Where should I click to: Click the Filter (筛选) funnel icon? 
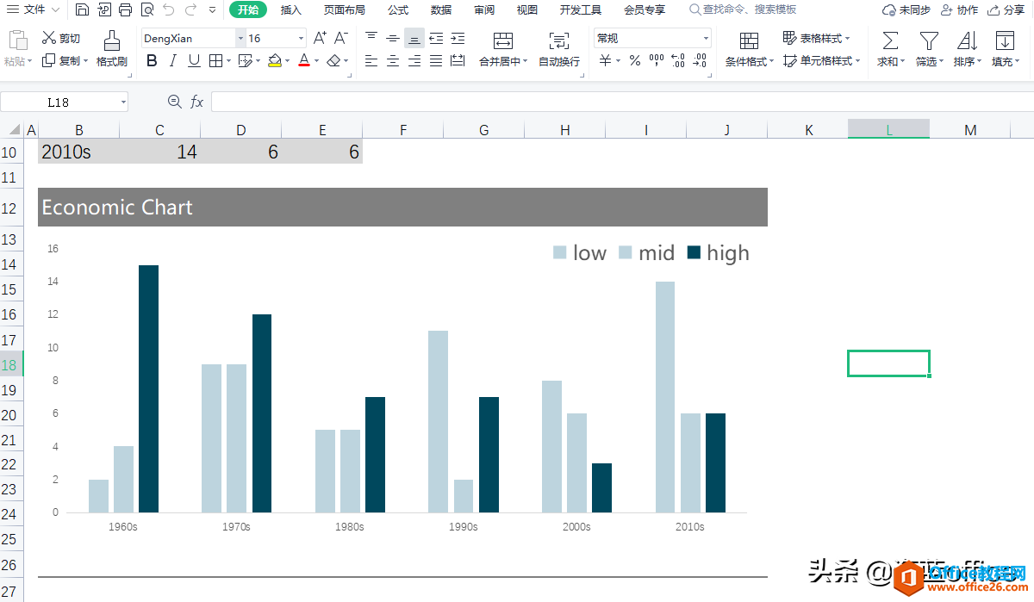pos(928,40)
